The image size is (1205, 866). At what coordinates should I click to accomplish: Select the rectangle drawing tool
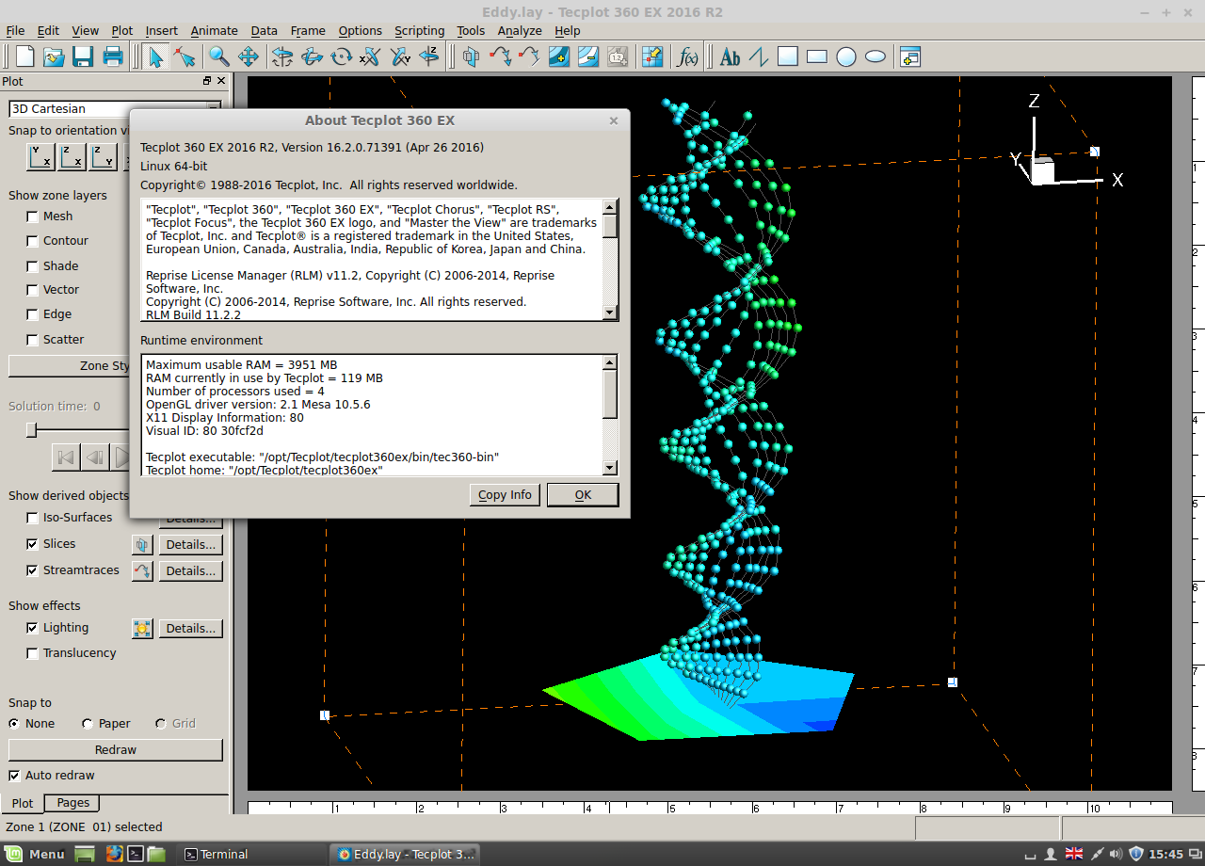817,56
